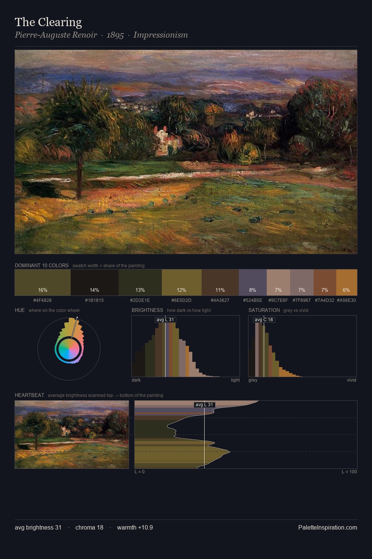Click the #7A4D32 rust swatch
Viewport: 372px width, 559px height.
325,282
